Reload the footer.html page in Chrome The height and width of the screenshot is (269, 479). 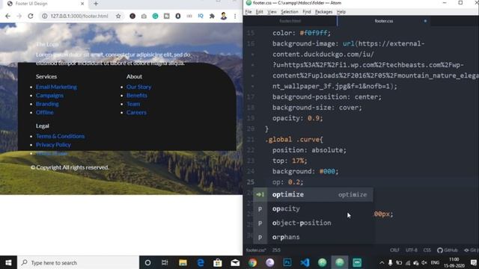coord(31,16)
